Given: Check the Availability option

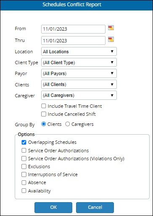Looking at the screenshot, I should pyautogui.click(x=24, y=191).
